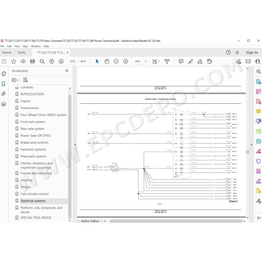Open the Attachments paperclip panel
Image resolution: width=262 pixels, height=262 pixels.
(x=3, y=94)
